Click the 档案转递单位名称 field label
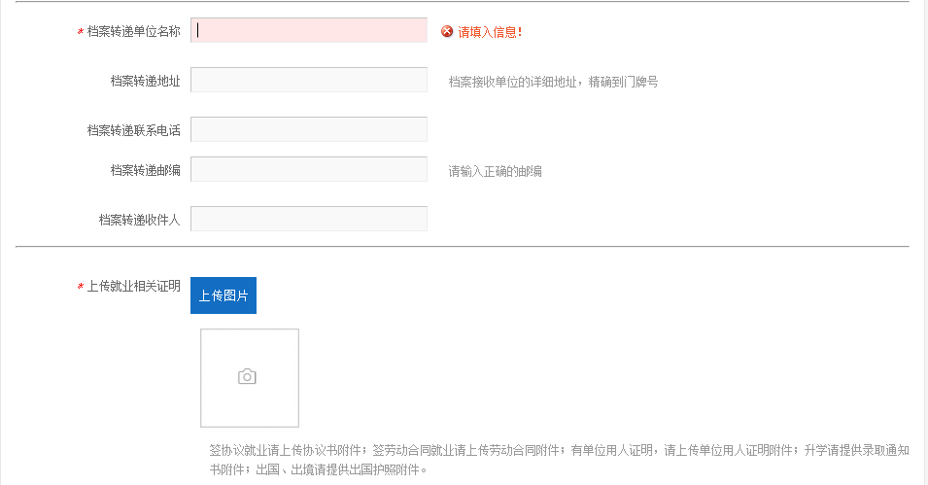The width and height of the screenshot is (928, 485). pos(133,31)
